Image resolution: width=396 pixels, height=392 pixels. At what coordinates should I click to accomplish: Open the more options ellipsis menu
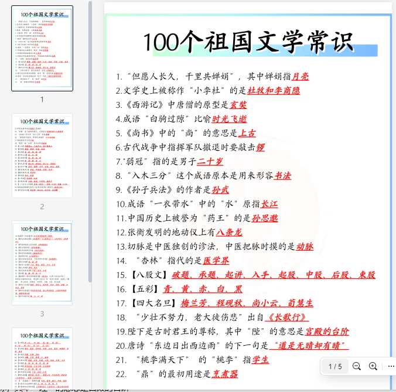coord(391,366)
